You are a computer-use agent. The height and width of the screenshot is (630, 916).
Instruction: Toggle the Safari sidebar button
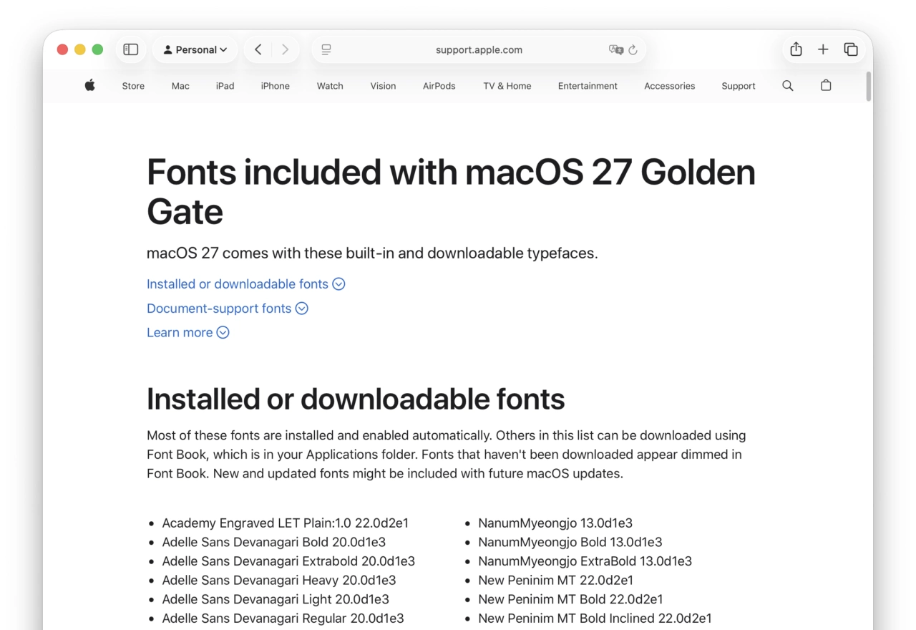[x=131, y=49]
